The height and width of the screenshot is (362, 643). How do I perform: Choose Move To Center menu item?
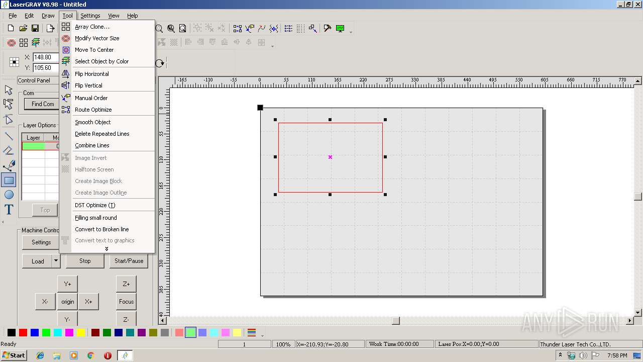107,50
